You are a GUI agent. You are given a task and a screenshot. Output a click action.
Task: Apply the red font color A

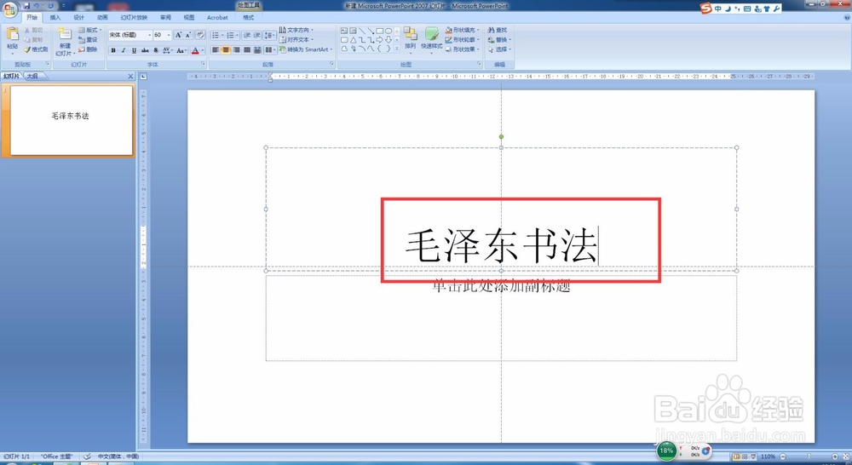(x=195, y=50)
